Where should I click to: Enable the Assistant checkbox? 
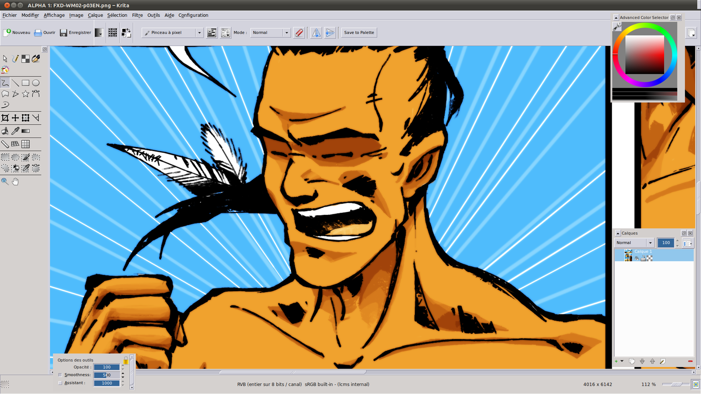[x=60, y=383]
